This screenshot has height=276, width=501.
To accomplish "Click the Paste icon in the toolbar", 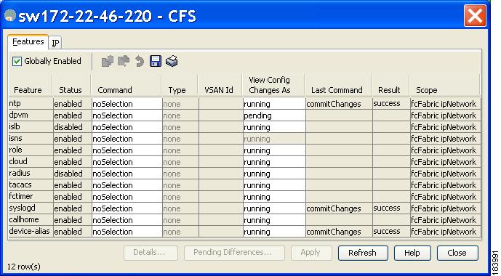I will pos(124,61).
